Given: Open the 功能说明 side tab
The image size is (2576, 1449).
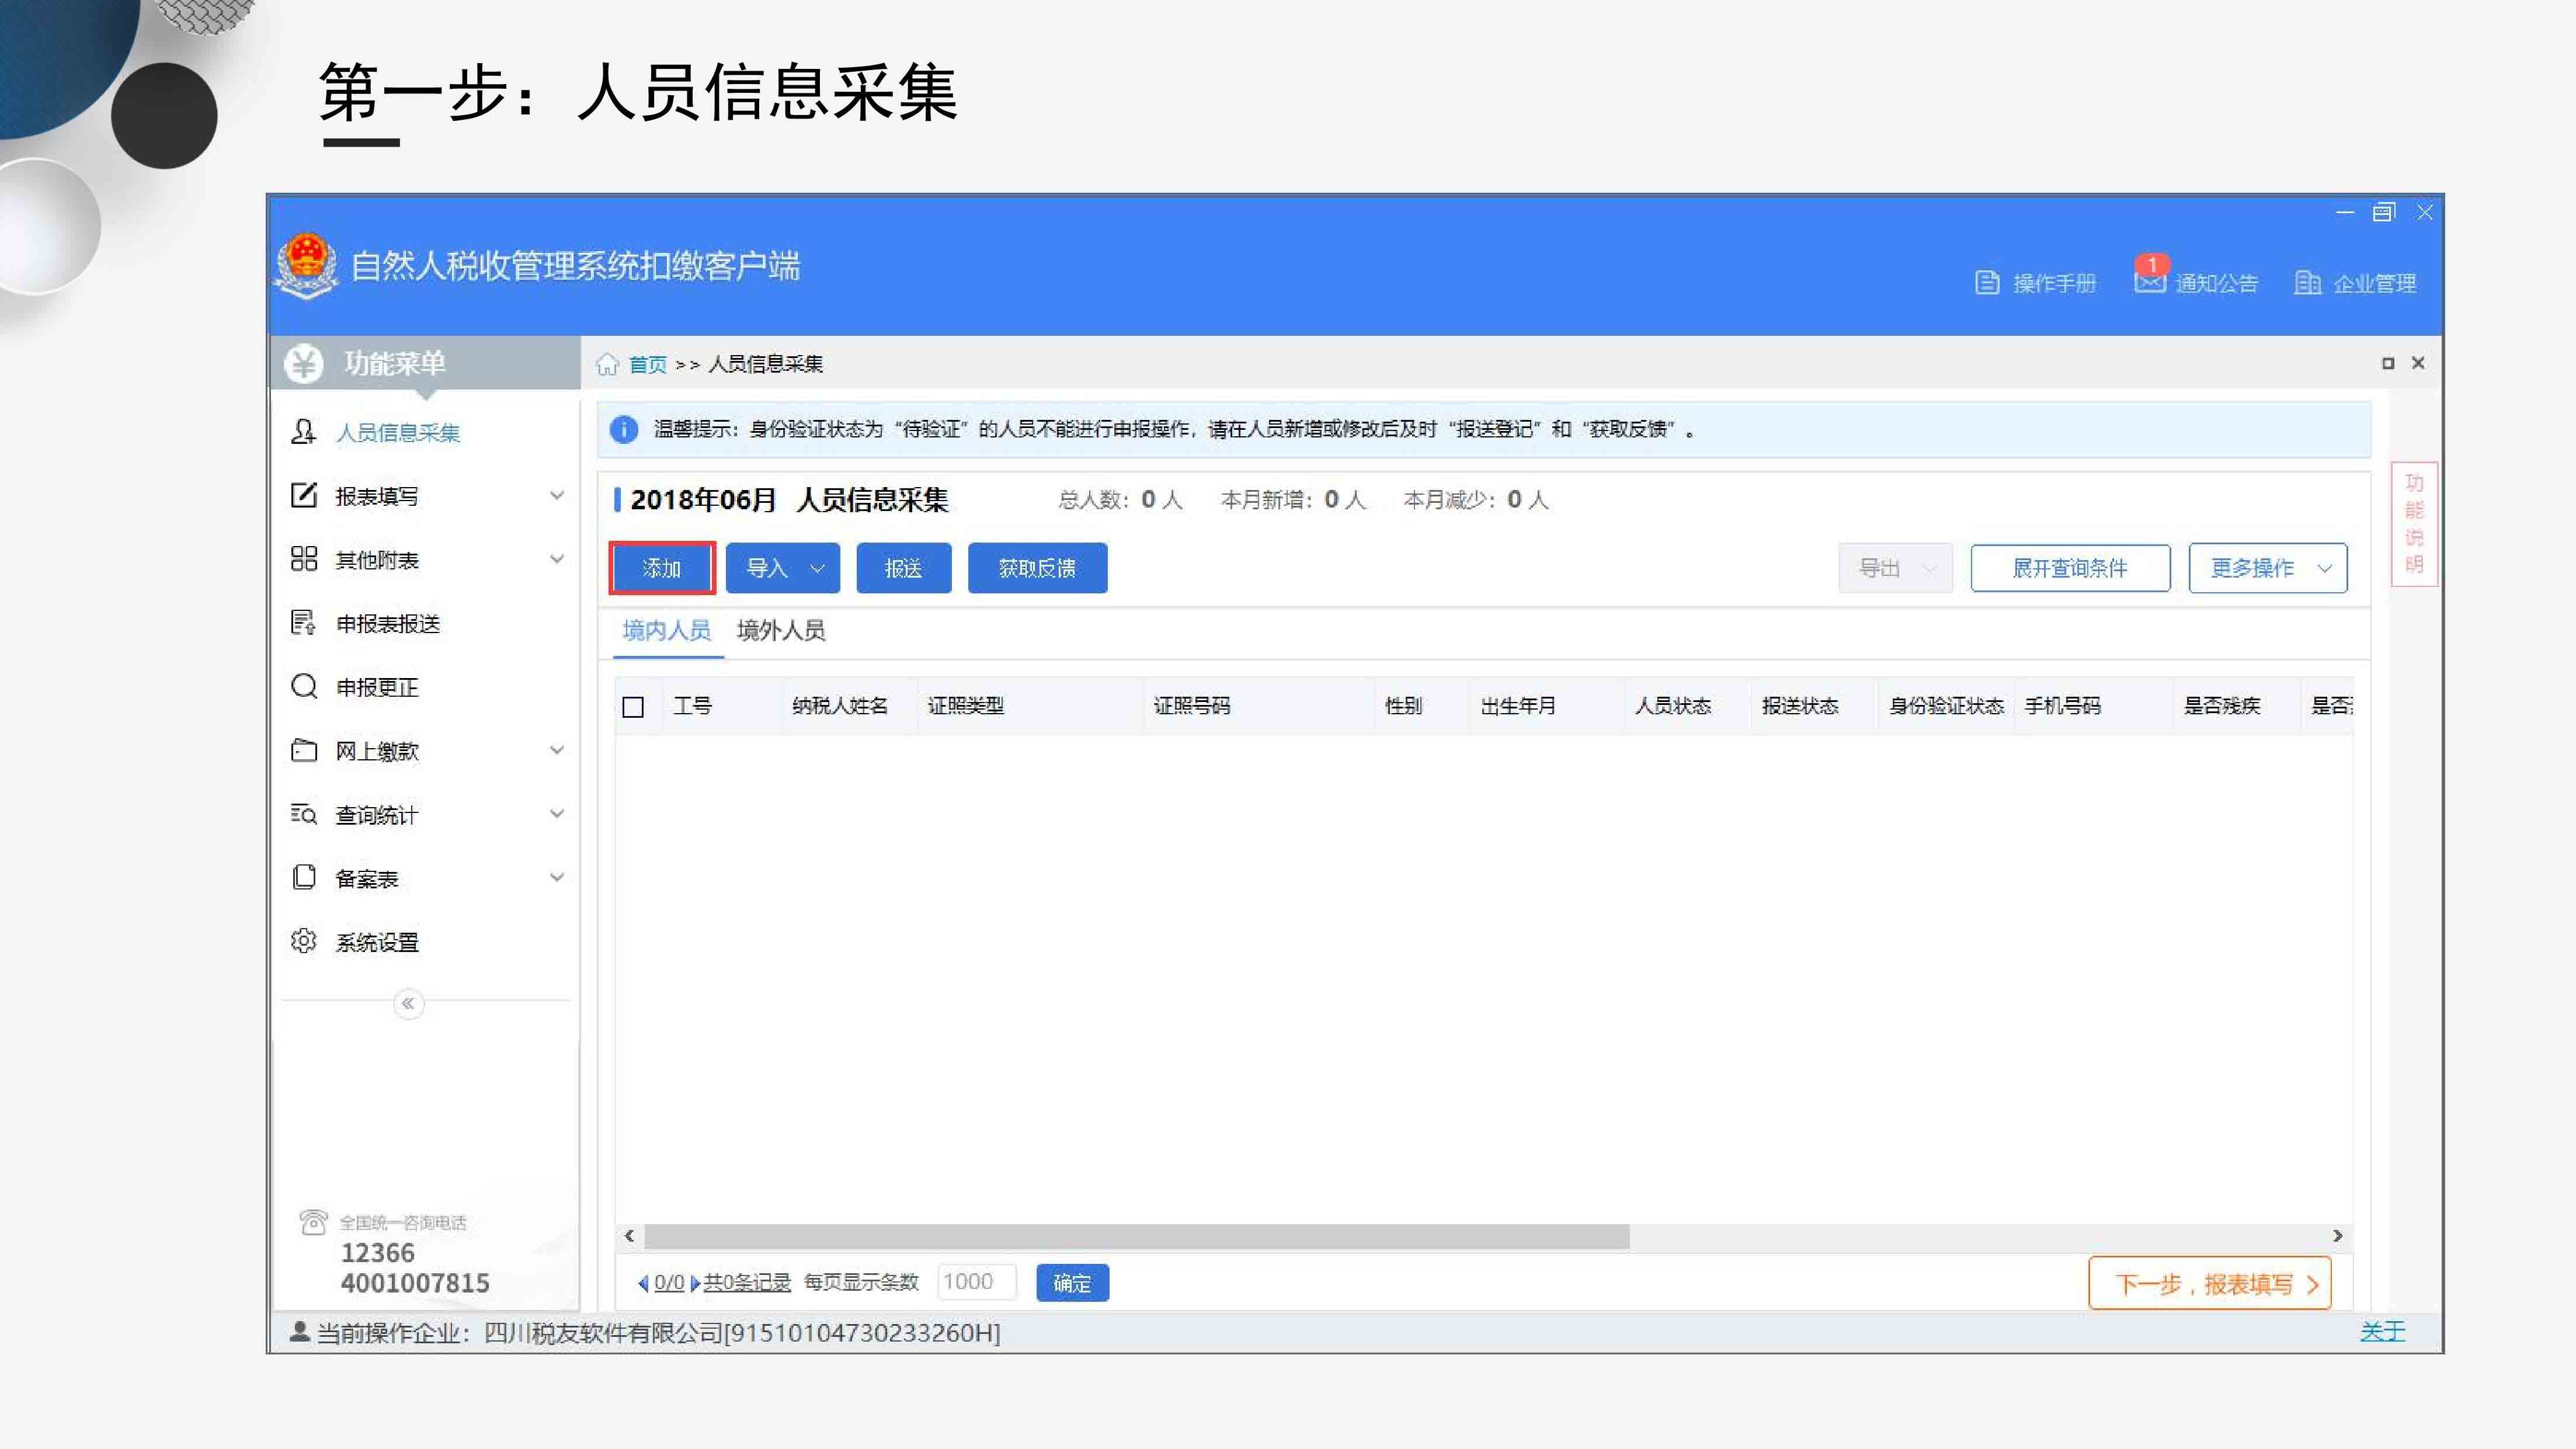Looking at the screenshot, I should (x=2414, y=523).
